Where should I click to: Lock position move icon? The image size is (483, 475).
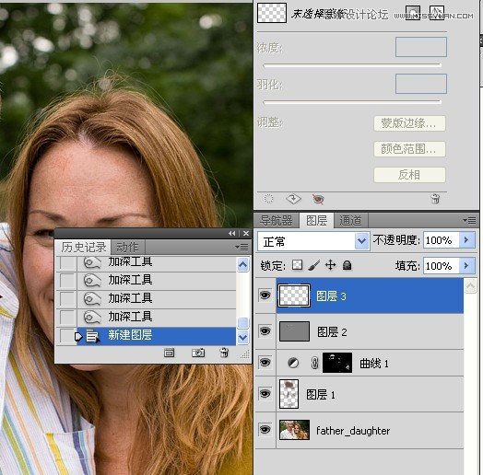[331, 265]
